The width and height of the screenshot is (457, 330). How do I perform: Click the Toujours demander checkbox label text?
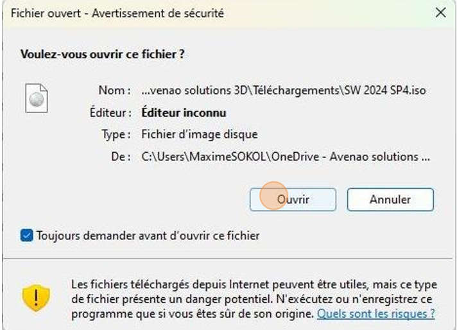click(x=148, y=236)
